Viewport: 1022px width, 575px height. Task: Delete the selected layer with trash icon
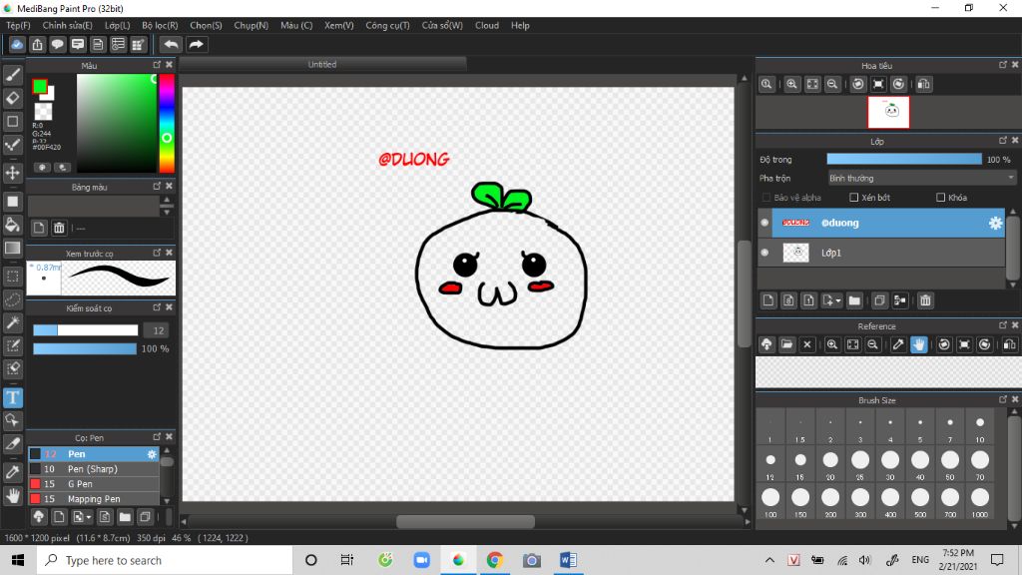click(x=925, y=300)
